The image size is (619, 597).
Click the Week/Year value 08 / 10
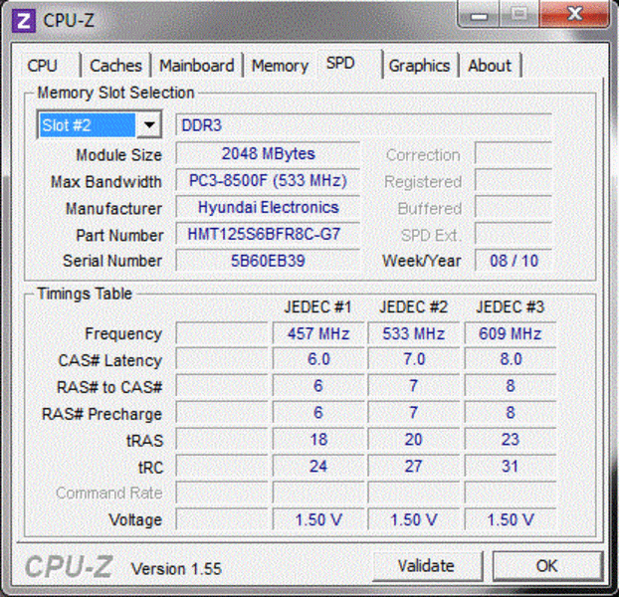[514, 261]
